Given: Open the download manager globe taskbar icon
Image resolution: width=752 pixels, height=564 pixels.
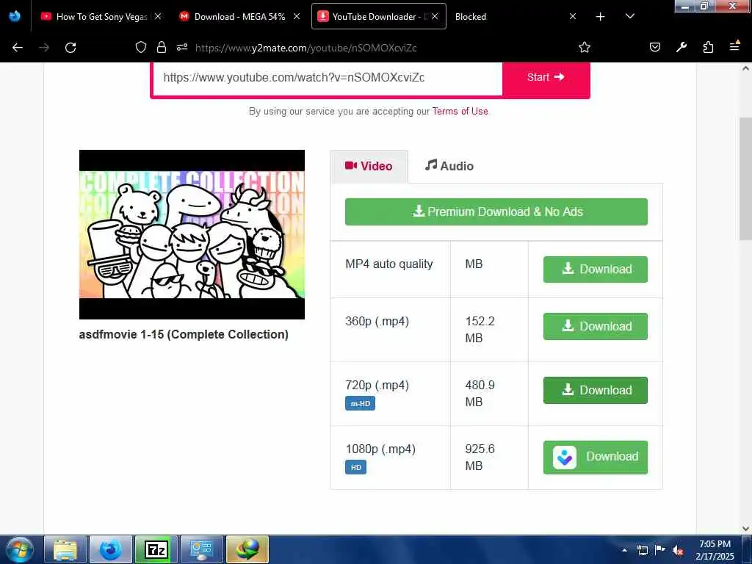Looking at the screenshot, I should click(247, 549).
